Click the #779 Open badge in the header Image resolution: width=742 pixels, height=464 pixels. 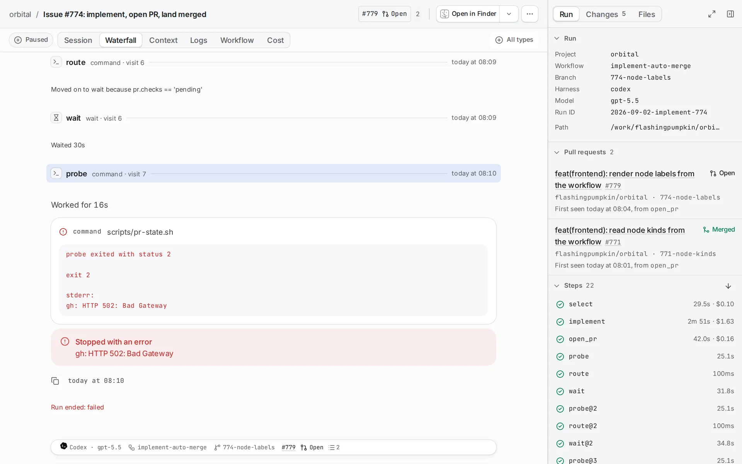385,14
